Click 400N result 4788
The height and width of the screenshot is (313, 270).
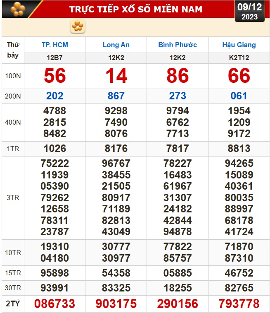point(55,111)
